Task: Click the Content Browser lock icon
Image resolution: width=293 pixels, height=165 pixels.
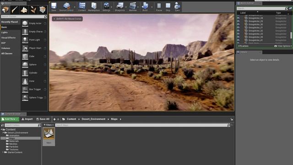Action: click(232, 119)
